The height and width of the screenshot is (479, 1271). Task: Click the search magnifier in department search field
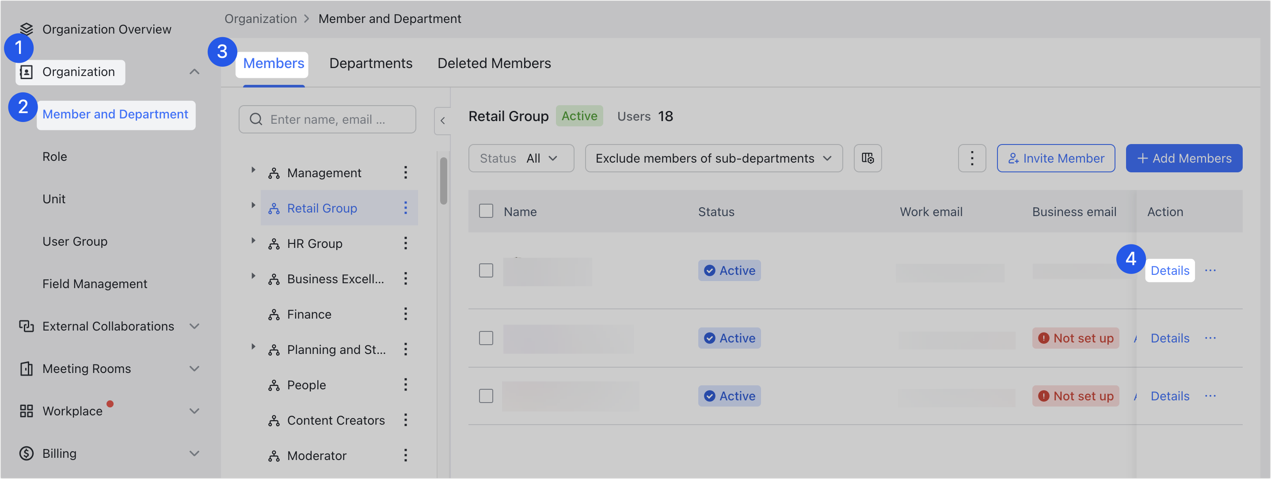(x=255, y=119)
